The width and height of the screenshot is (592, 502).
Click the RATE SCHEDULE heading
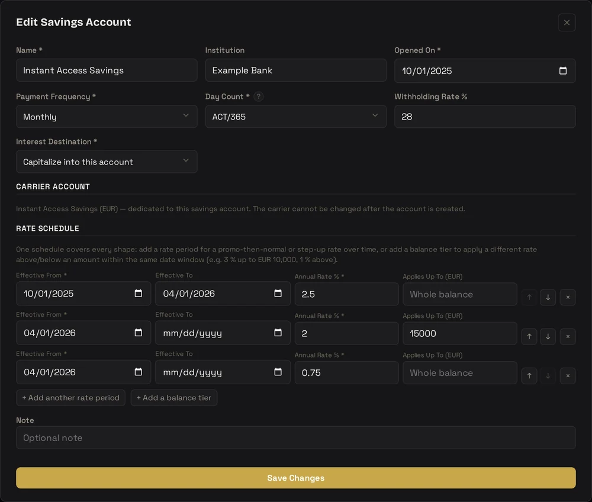pyautogui.click(x=47, y=229)
